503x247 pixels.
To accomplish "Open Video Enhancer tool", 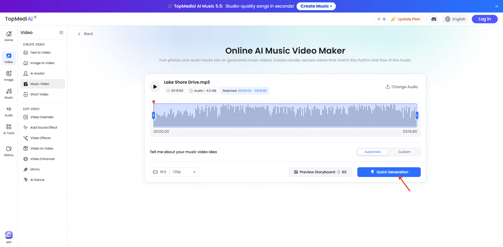I will click(42, 159).
